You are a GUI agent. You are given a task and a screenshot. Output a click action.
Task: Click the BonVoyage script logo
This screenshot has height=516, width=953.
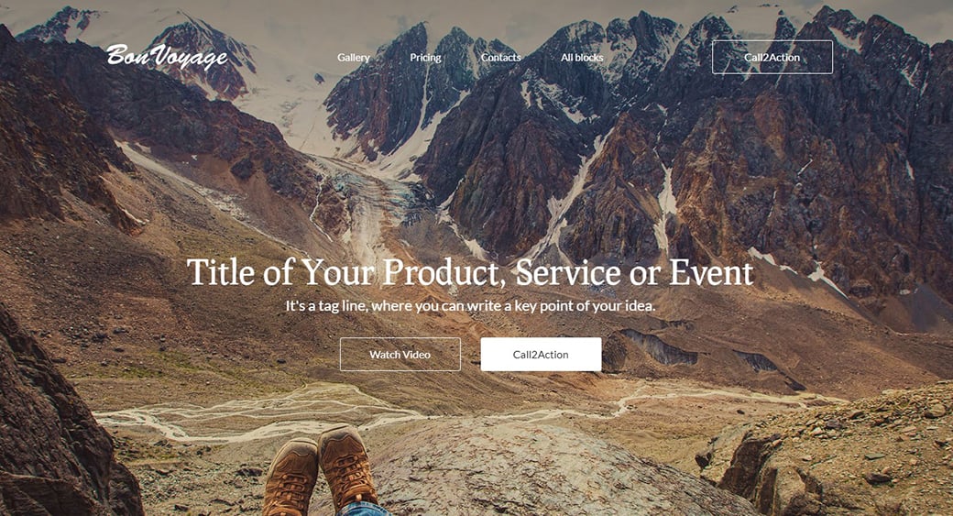point(167,56)
